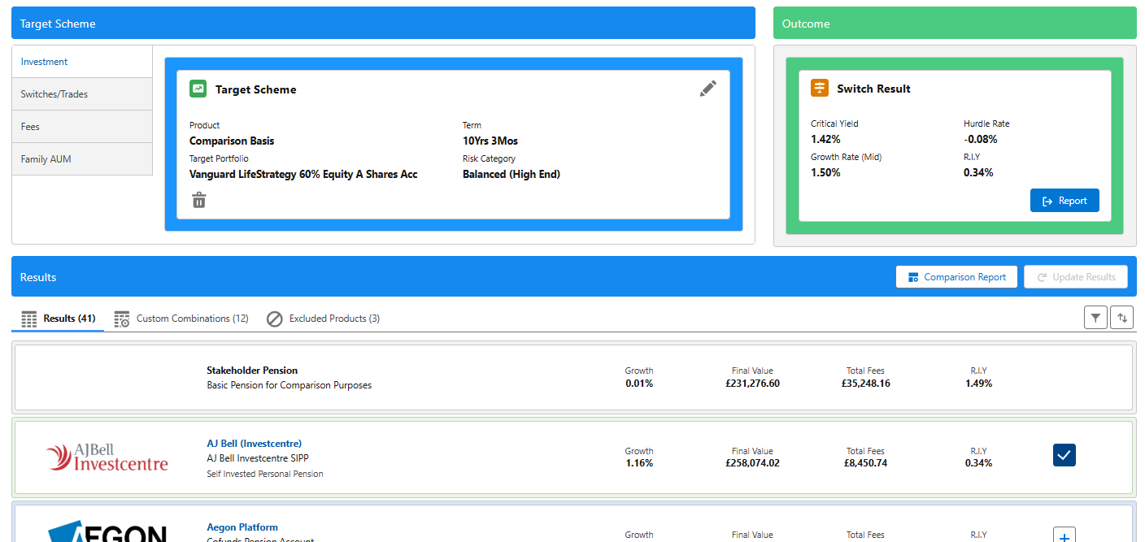This screenshot has width=1145, height=542.
Task: Click the sort arrows icon
Action: pyautogui.click(x=1122, y=318)
